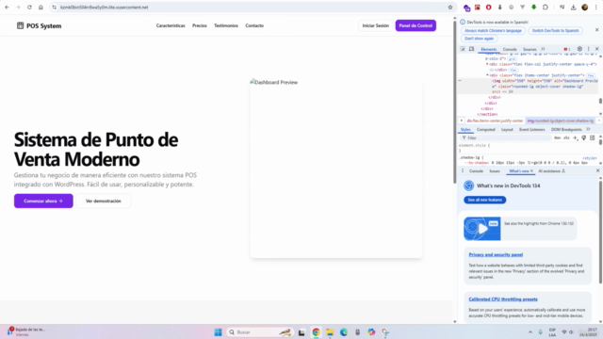Open the drawer Console tab
The height and width of the screenshot is (339, 603).
pyautogui.click(x=476, y=171)
